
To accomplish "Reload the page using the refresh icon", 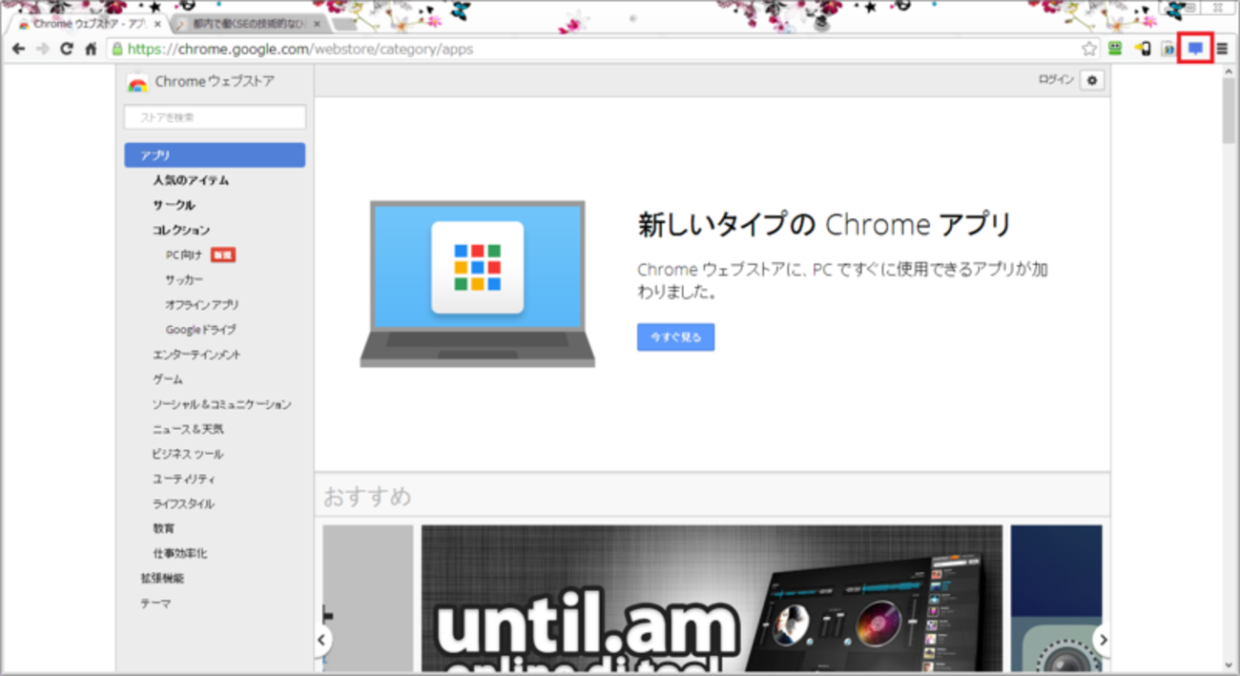I will point(67,49).
